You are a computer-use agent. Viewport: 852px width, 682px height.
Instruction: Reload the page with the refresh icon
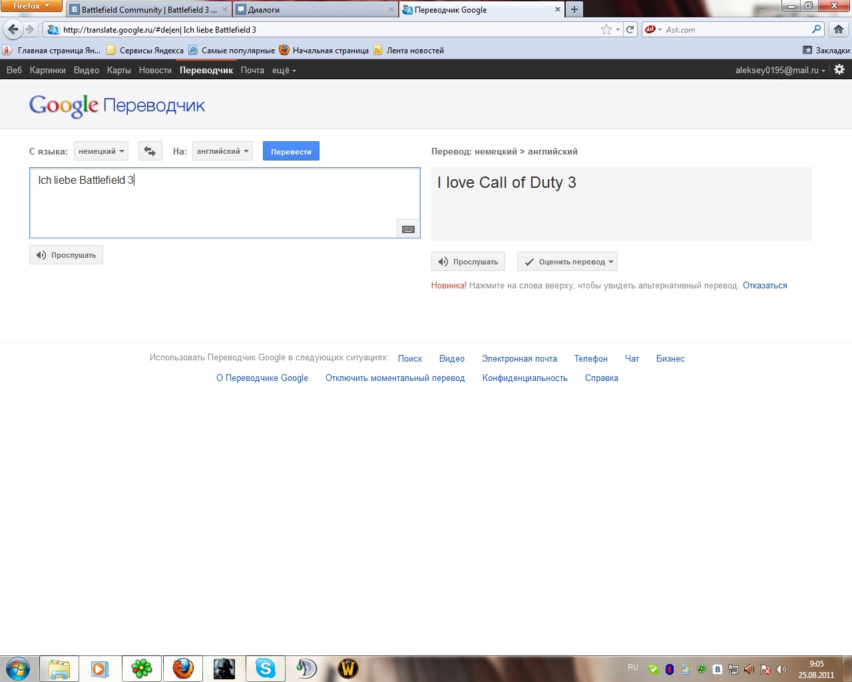point(630,29)
